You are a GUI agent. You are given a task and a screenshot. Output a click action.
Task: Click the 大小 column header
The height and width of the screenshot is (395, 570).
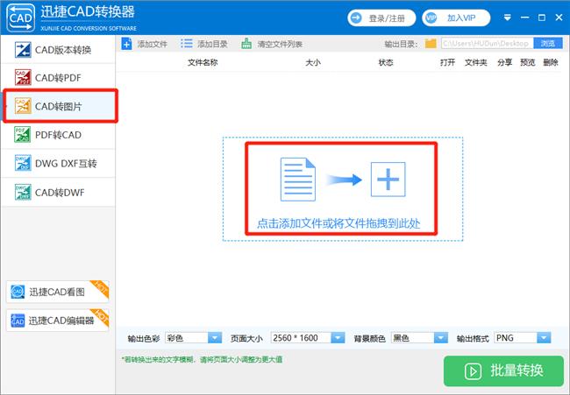point(313,62)
